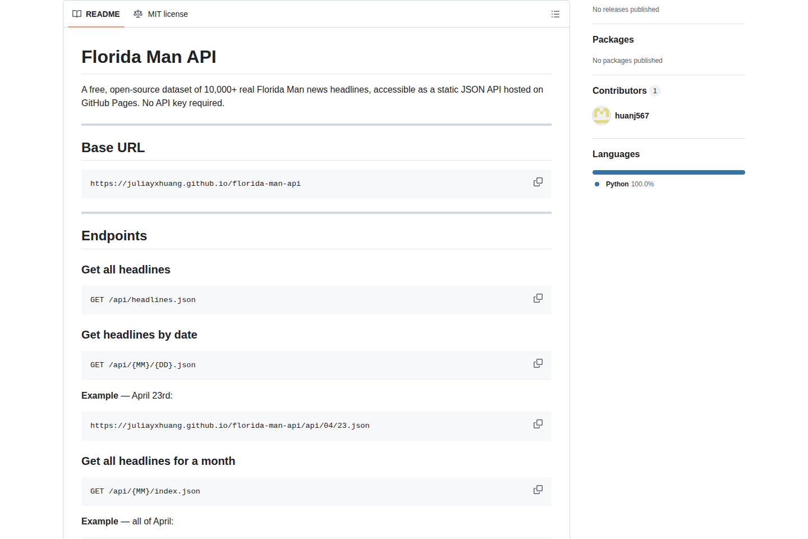Screen dimensions: 808x539
Task: Click the No releases published text
Action: (x=626, y=10)
